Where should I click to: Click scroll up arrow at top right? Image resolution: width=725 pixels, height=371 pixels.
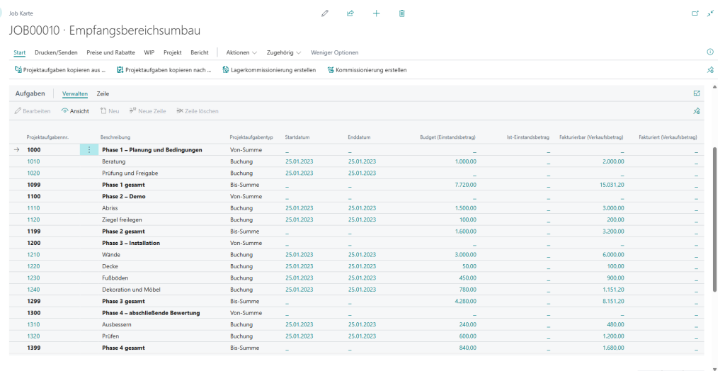coord(715,86)
